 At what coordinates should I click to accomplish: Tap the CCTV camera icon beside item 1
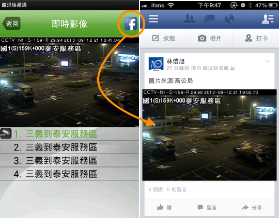click(x=6, y=133)
